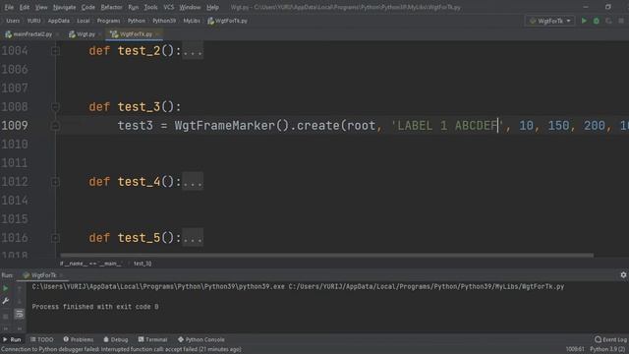629x354 pixels.
Task: Open the VCS menu
Action: [x=168, y=7]
